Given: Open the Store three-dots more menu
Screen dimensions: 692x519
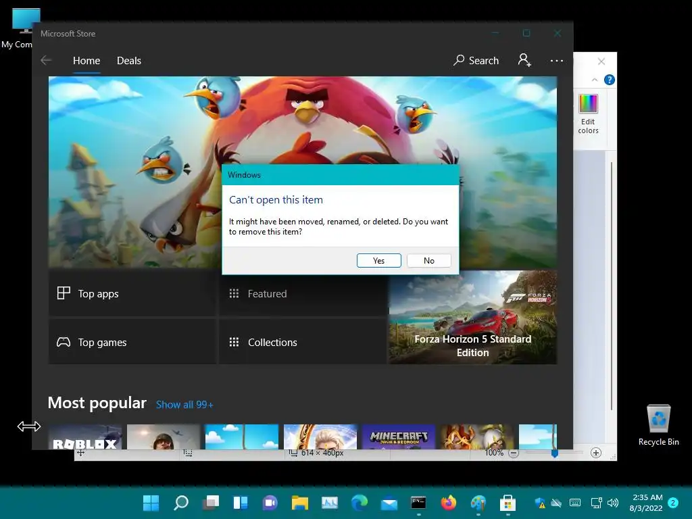Looking at the screenshot, I should [557, 60].
